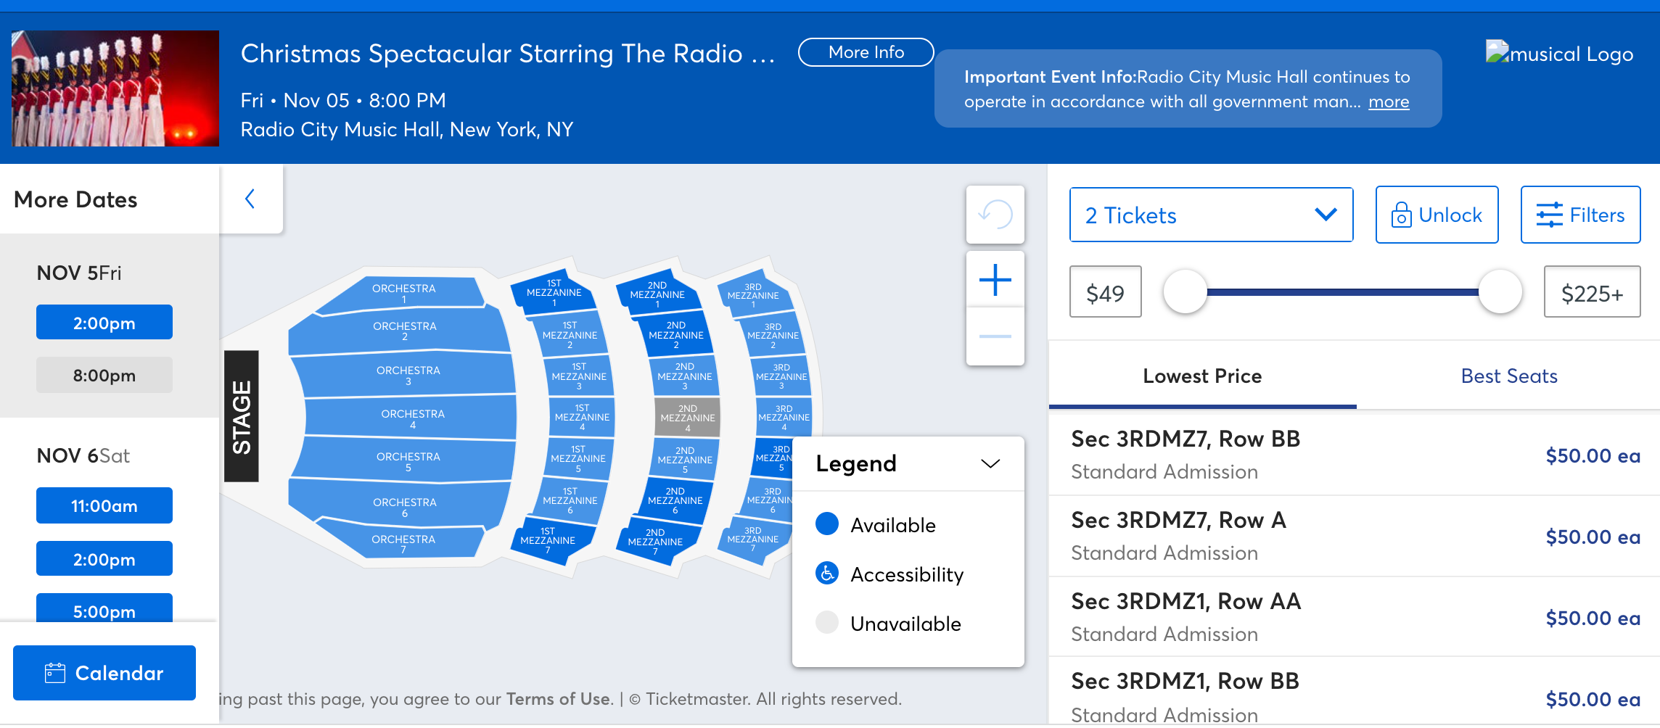1660x728 pixels.
Task: Zoom out of the seat map
Action: coord(995,336)
